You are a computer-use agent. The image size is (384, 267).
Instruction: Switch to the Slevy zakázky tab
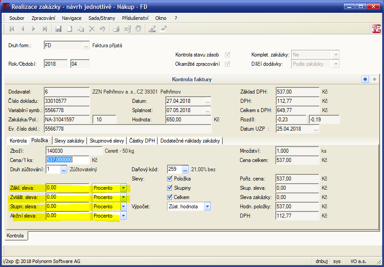tap(69, 141)
